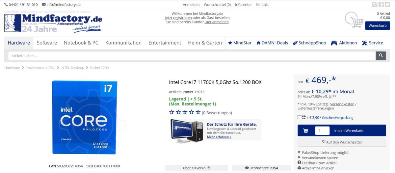This screenshot has width=395, height=173.
Task: Open Aktionen with gamepad icon
Action: pos(344,43)
